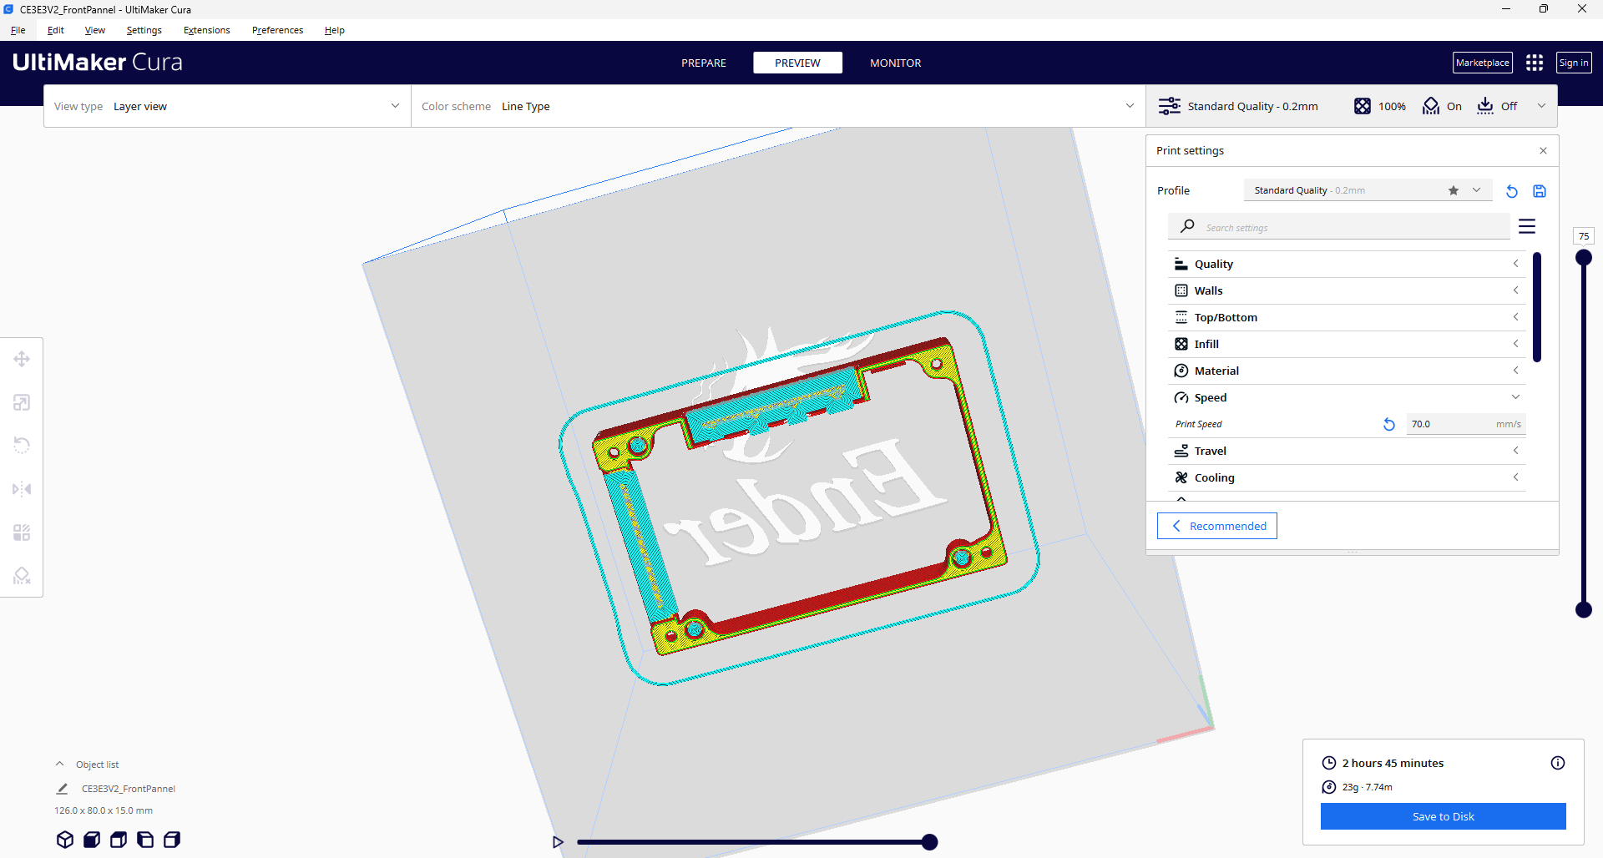The width and height of the screenshot is (1603, 858).
Task: Switch to the PREPARE stage
Action: [704, 63]
